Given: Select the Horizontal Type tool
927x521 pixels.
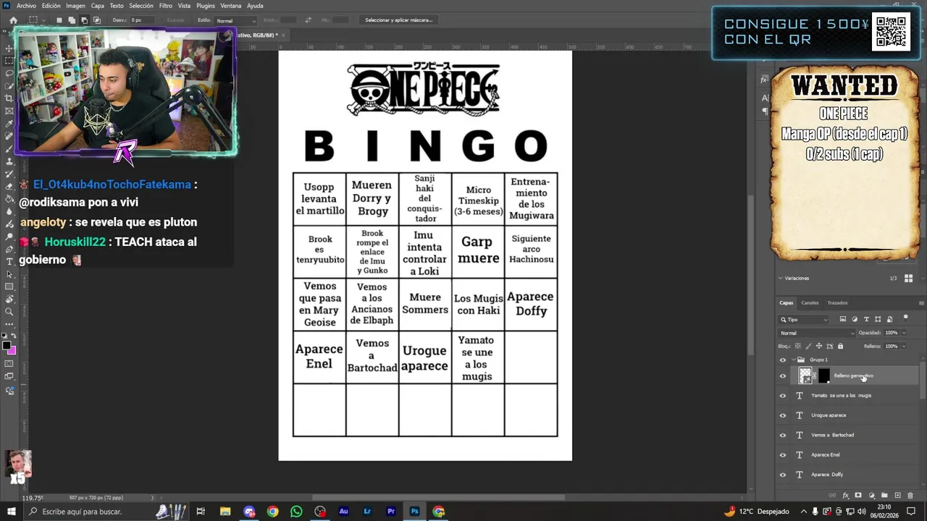Looking at the screenshot, I should (9, 261).
